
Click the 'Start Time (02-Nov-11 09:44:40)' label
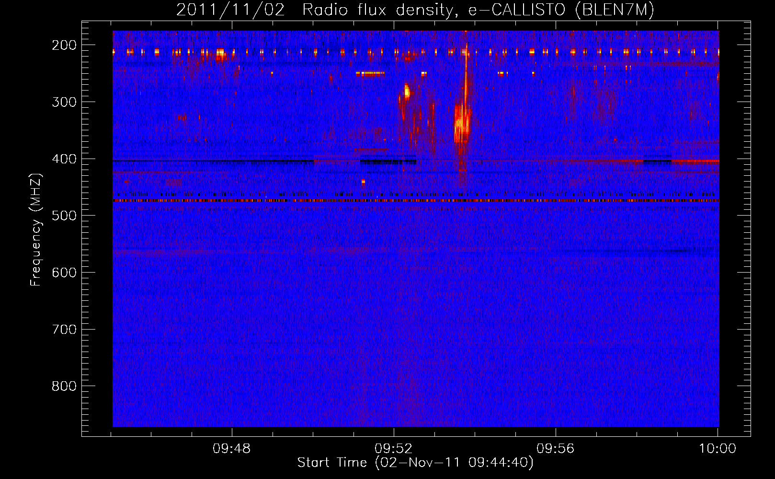click(415, 463)
